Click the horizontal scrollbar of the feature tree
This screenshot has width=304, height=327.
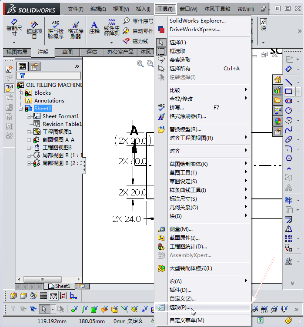[x=49, y=279]
